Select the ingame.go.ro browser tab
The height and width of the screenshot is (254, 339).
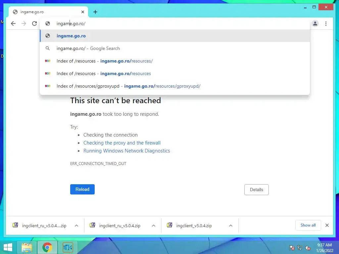tap(48, 12)
